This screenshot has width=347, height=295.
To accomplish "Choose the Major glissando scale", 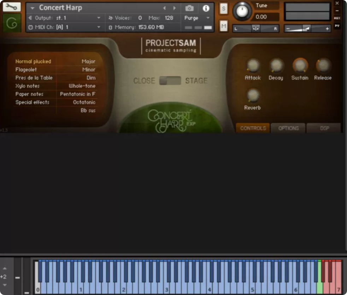I will (88, 62).
